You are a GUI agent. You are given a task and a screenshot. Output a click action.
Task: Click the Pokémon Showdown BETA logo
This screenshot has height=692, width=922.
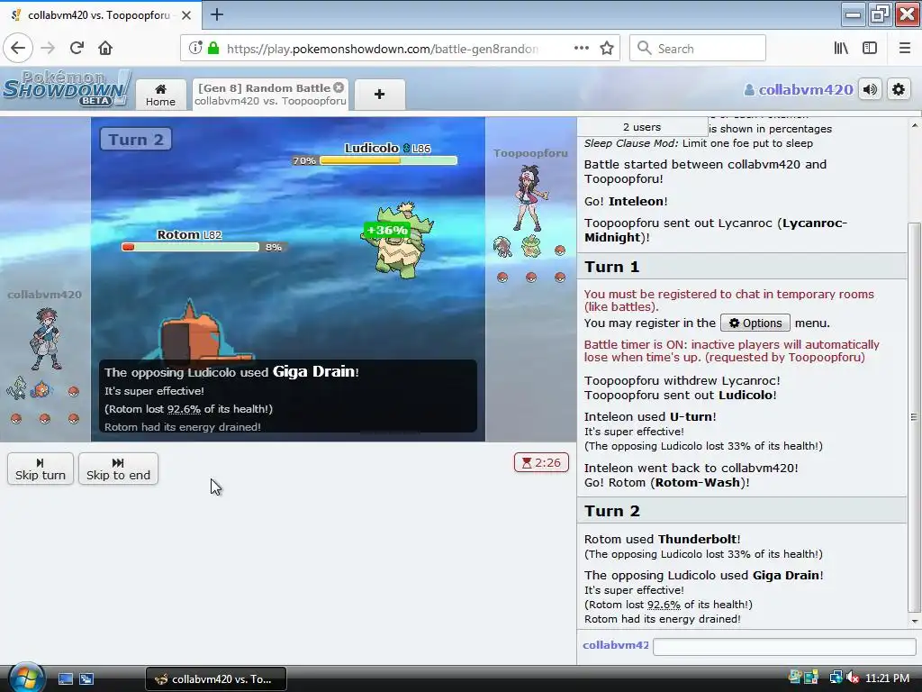point(67,89)
